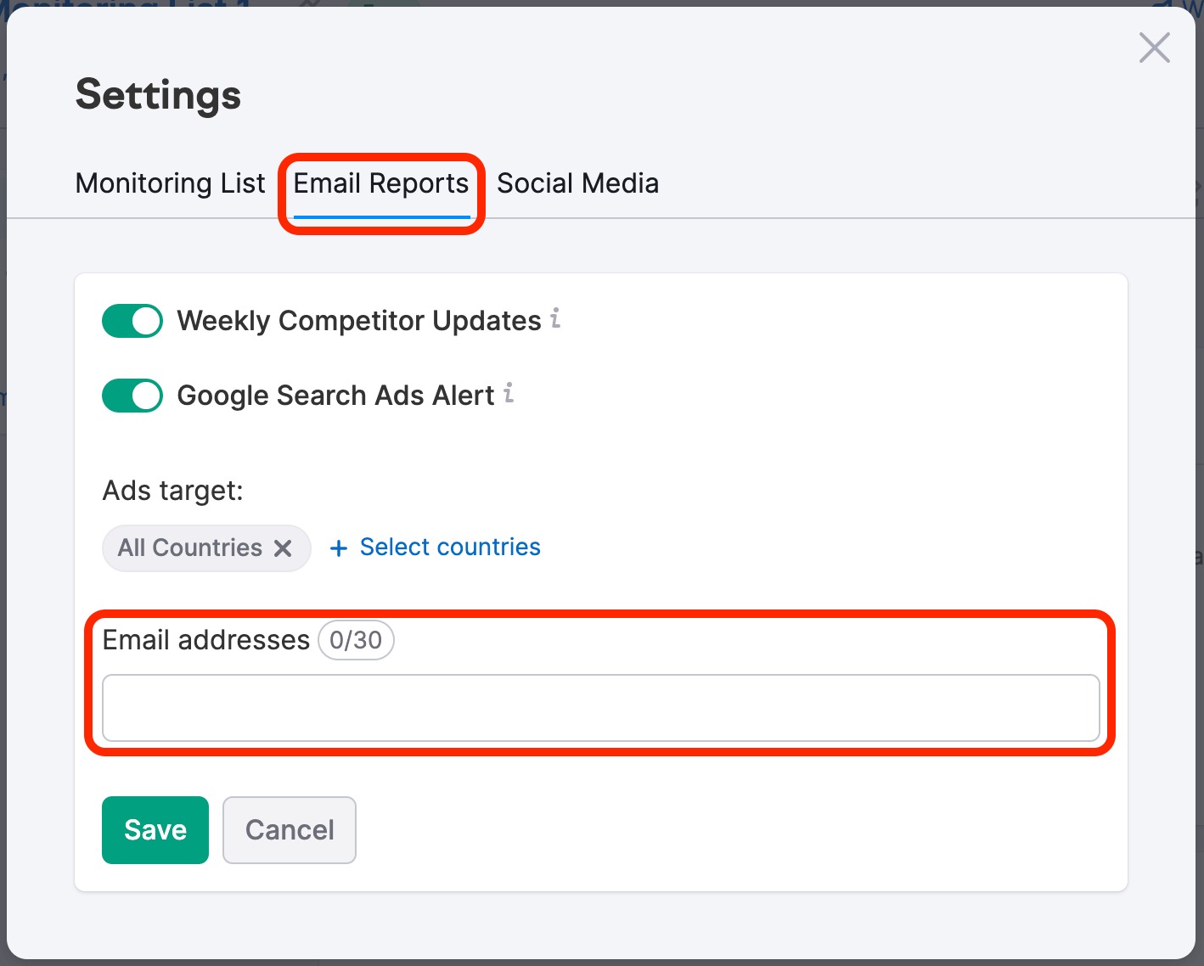Select the Email Reports tab
This screenshot has width=1204, height=966.
(x=381, y=183)
